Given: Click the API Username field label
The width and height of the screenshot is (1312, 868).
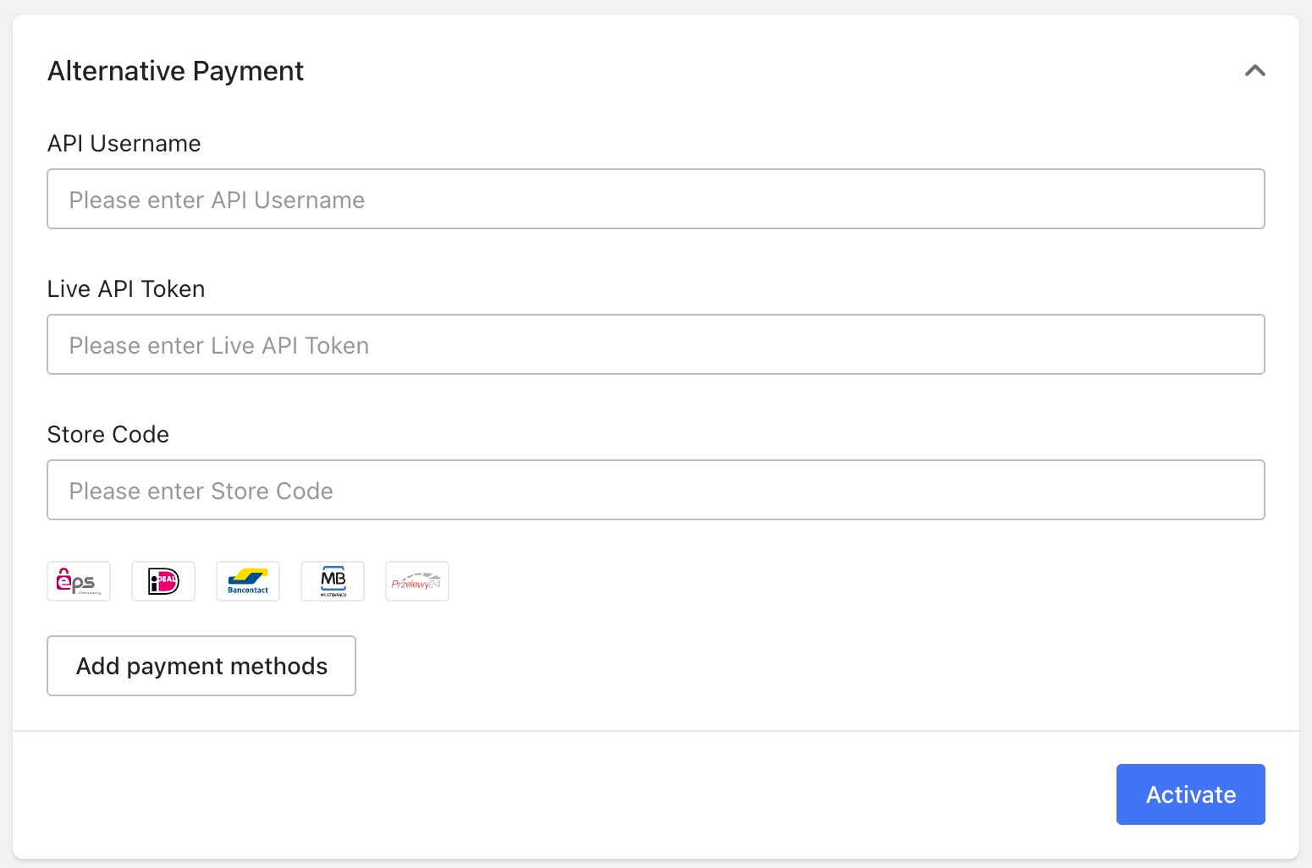Looking at the screenshot, I should tap(124, 144).
